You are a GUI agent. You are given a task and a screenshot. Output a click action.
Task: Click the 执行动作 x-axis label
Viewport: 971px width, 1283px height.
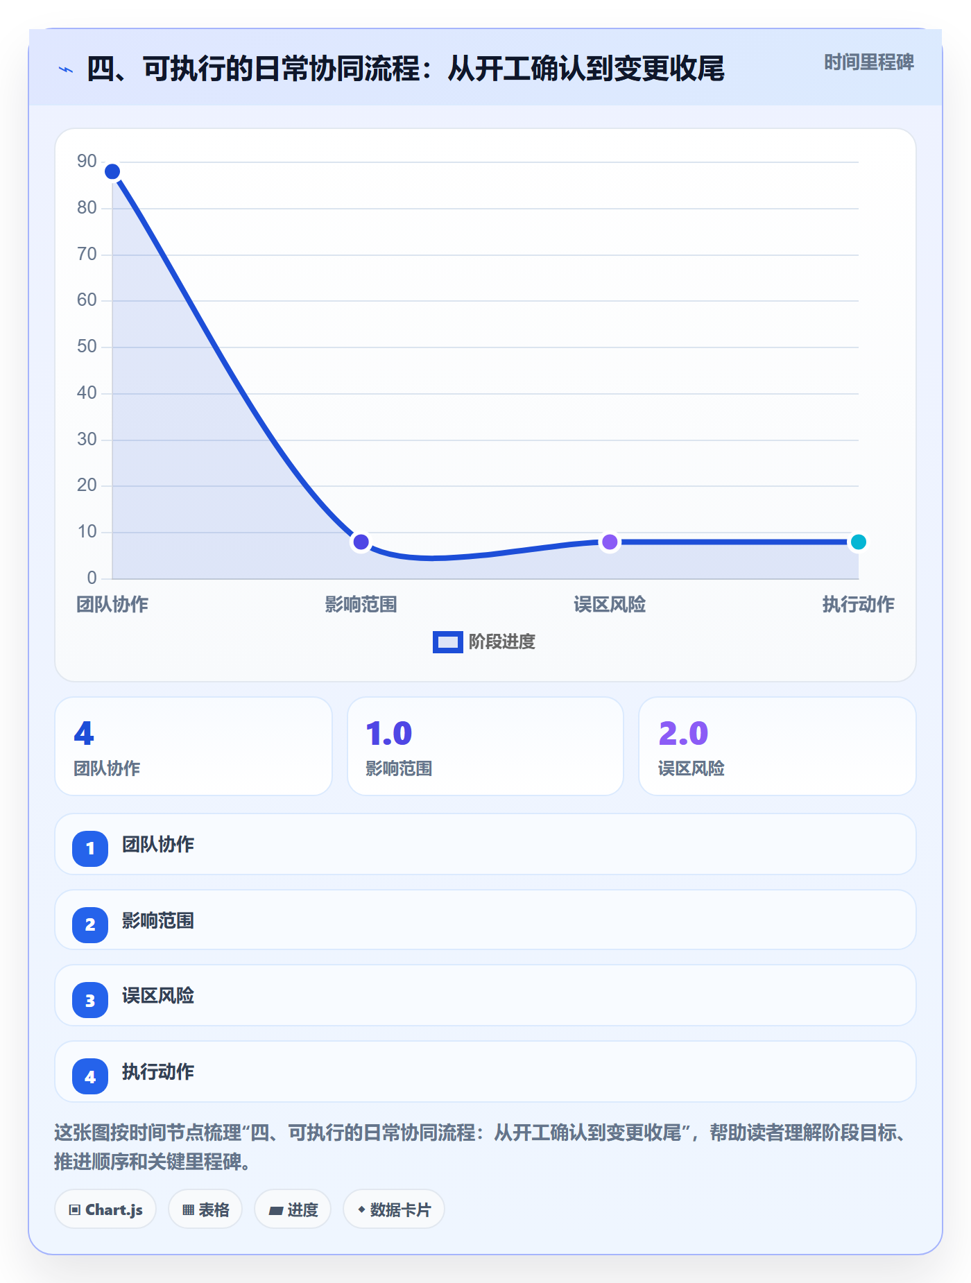coord(858,604)
